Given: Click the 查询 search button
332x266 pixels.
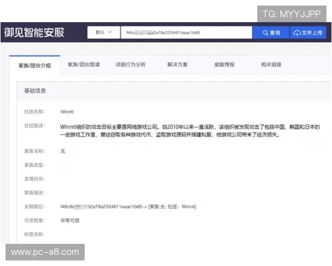Looking at the screenshot, I should [271, 33].
